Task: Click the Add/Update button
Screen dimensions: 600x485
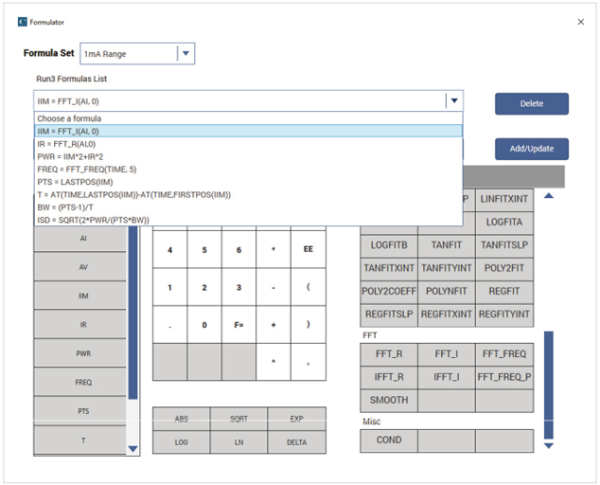Action: (532, 149)
